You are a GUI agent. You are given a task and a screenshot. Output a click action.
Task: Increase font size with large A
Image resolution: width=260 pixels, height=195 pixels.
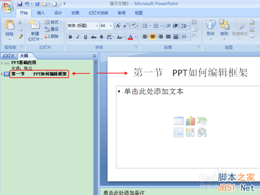point(118,25)
